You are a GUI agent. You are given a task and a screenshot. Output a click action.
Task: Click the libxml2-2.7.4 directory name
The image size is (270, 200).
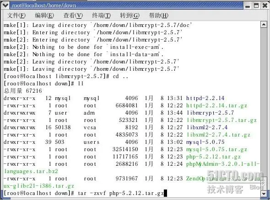[x=207, y=127]
